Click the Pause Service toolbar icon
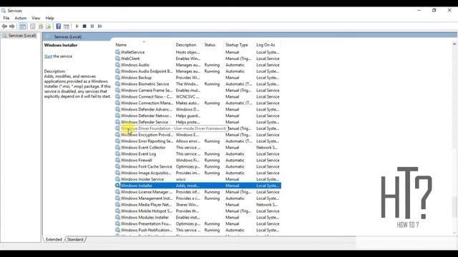Image resolution: width=458 pixels, height=257 pixels. click(92, 26)
